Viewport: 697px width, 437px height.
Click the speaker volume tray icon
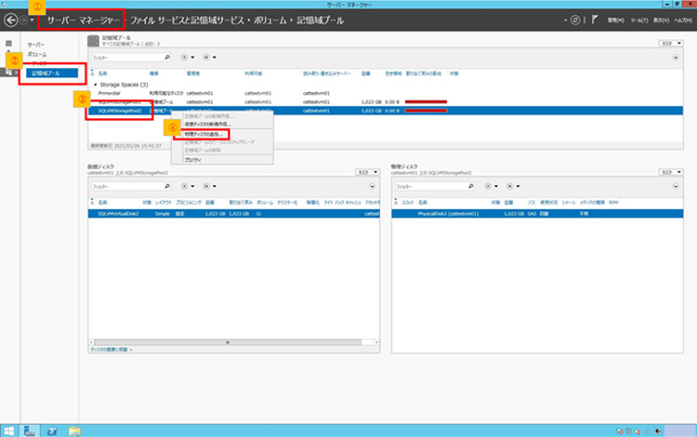pos(658,430)
